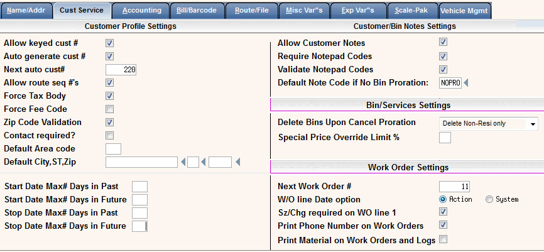Click the Next Work Order # field
Screen dimensions: 544x252
click(455, 187)
